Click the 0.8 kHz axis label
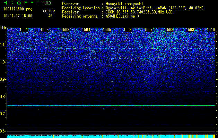This screenshot has height=138, width=218. coord(3,97)
